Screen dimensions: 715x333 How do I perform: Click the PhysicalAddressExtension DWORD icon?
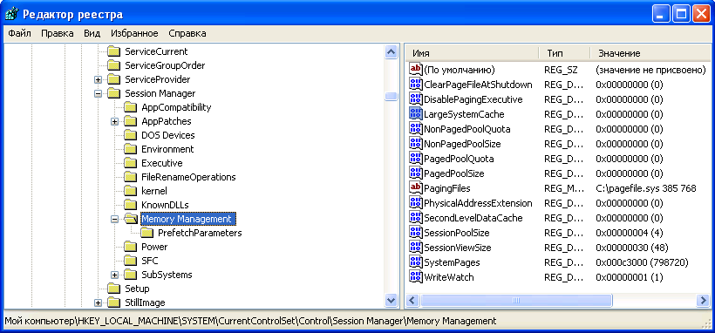click(x=415, y=203)
